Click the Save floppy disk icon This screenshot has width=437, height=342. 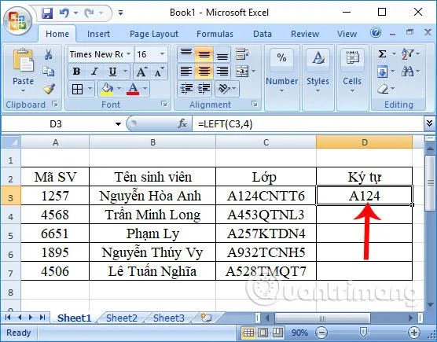pyautogui.click(x=47, y=13)
